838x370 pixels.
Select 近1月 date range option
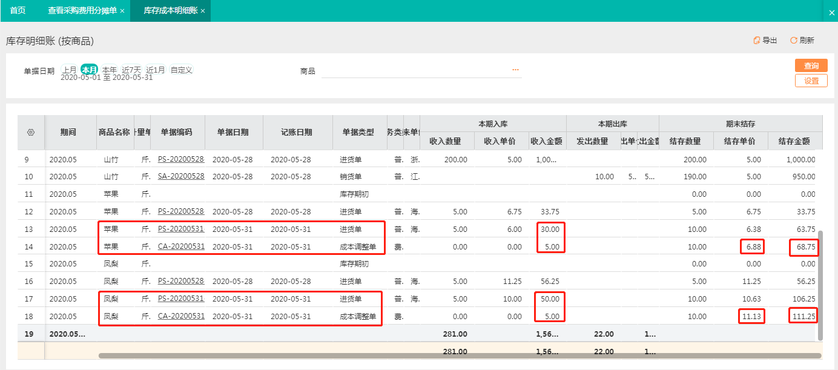pos(156,70)
